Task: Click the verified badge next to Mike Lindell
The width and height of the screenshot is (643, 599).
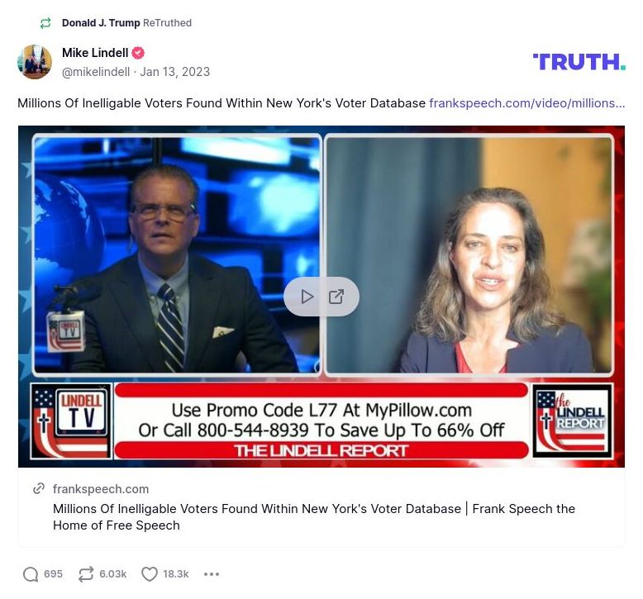Action: tap(138, 53)
